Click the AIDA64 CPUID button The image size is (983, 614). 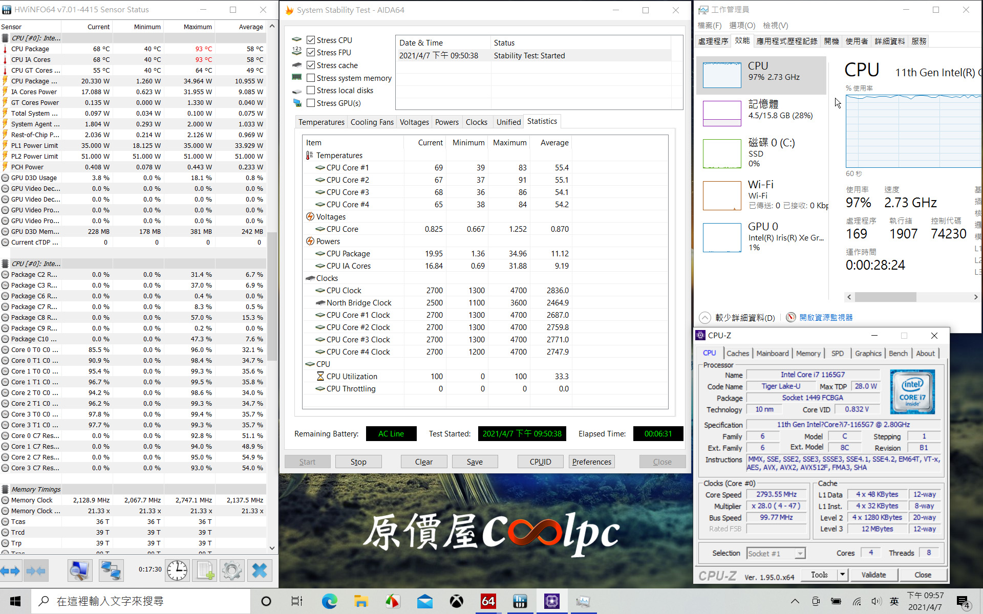pyautogui.click(x=541, y=462)
